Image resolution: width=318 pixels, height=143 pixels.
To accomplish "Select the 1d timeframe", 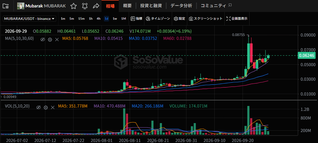I will pos(106,19).
